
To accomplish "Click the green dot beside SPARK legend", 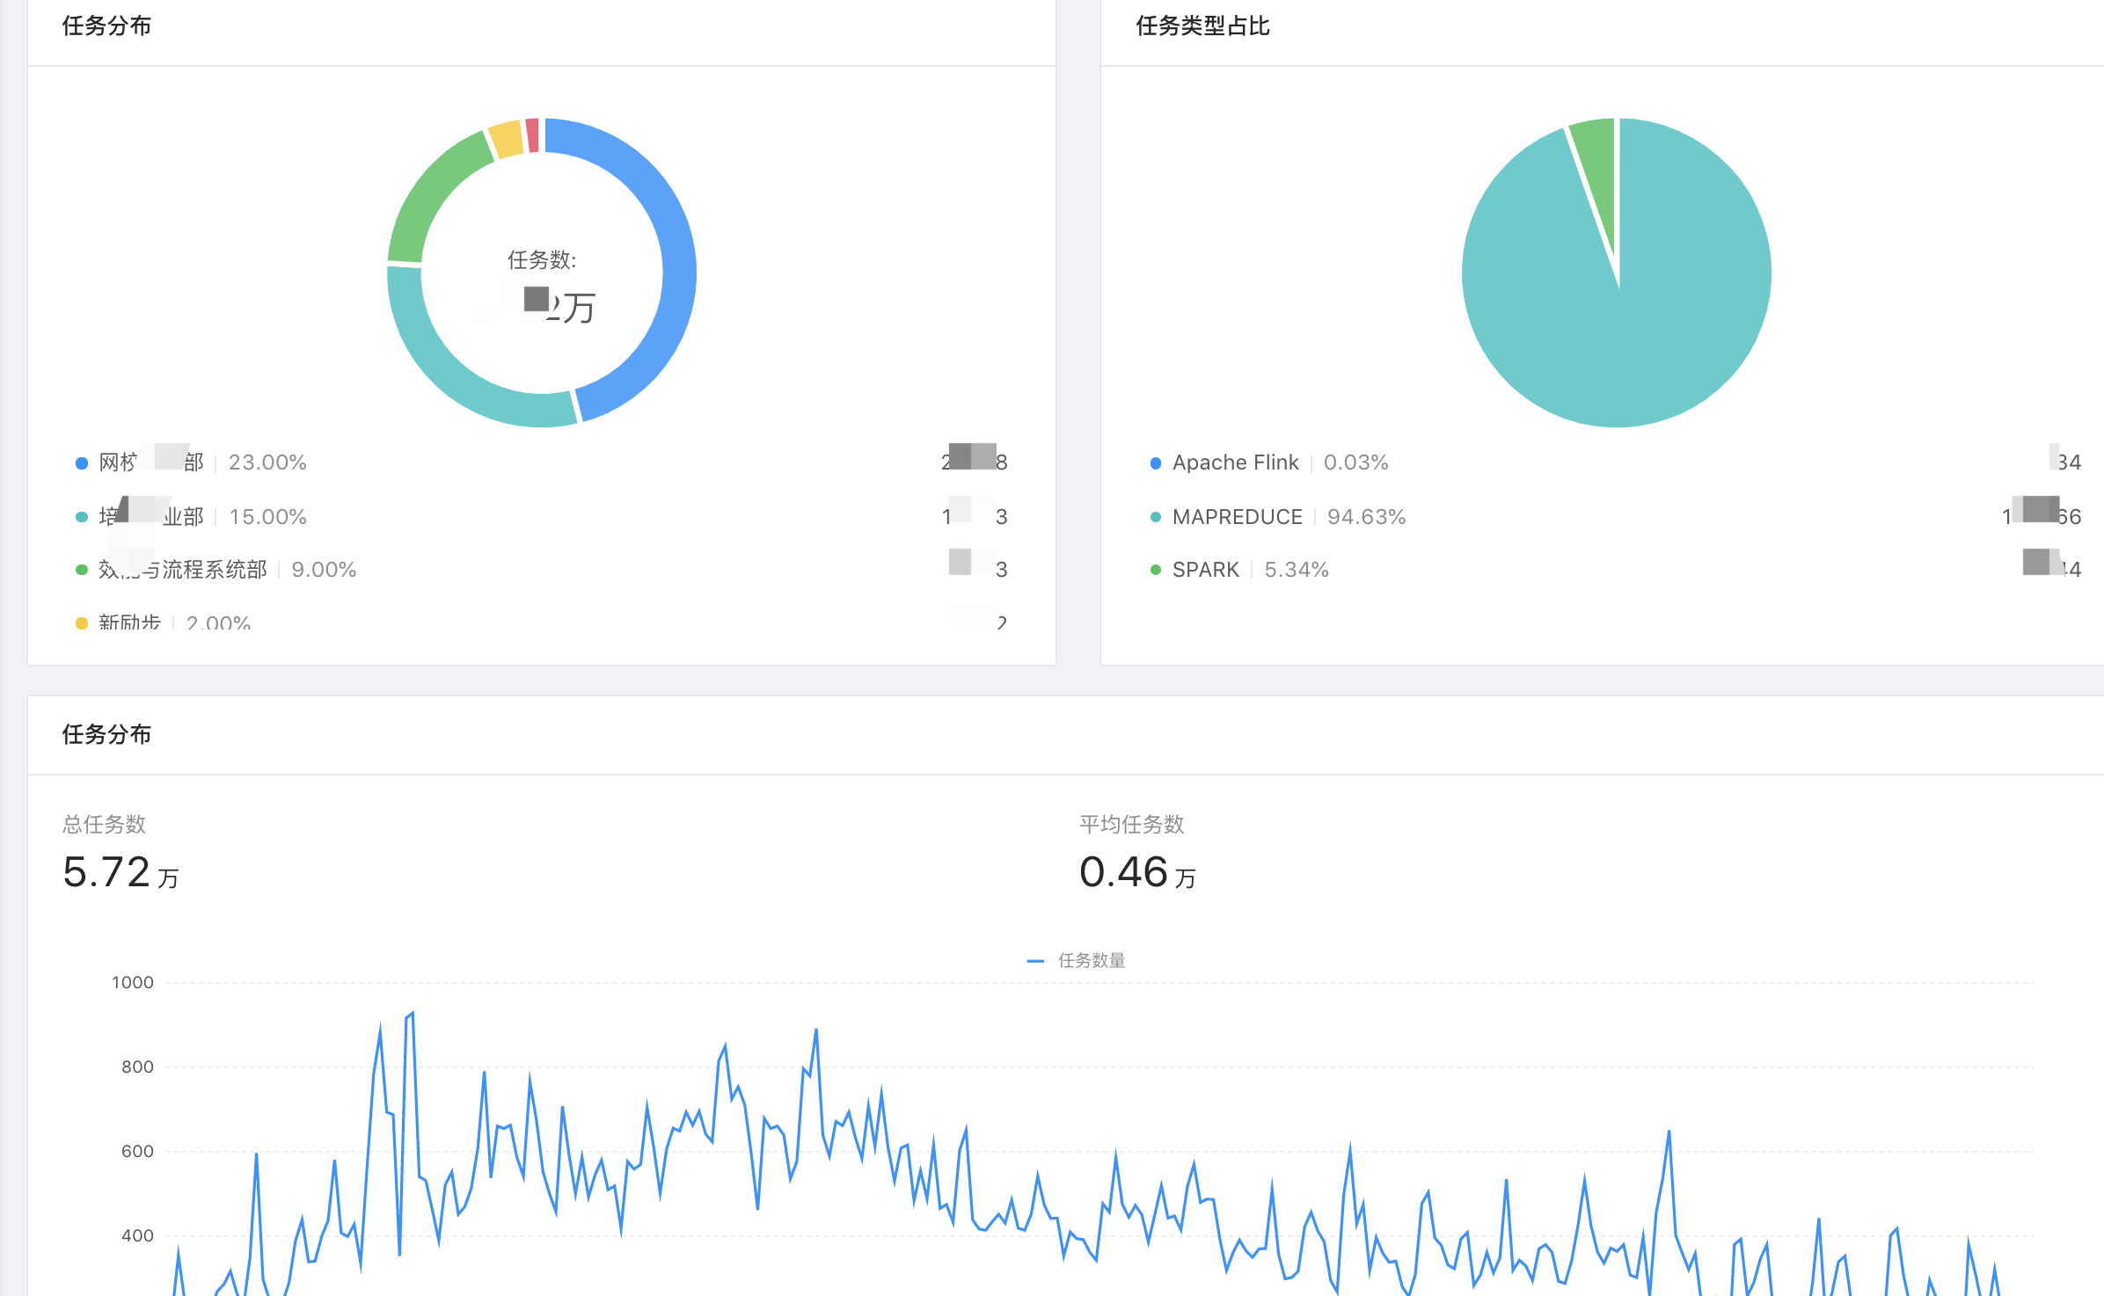I will (x=1156, y=570).
